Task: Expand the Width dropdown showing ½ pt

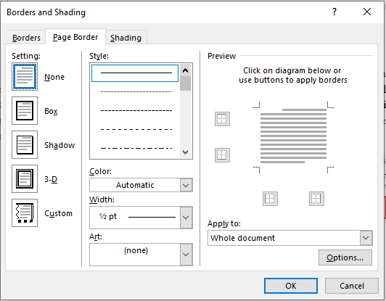Action: (141, 218)
